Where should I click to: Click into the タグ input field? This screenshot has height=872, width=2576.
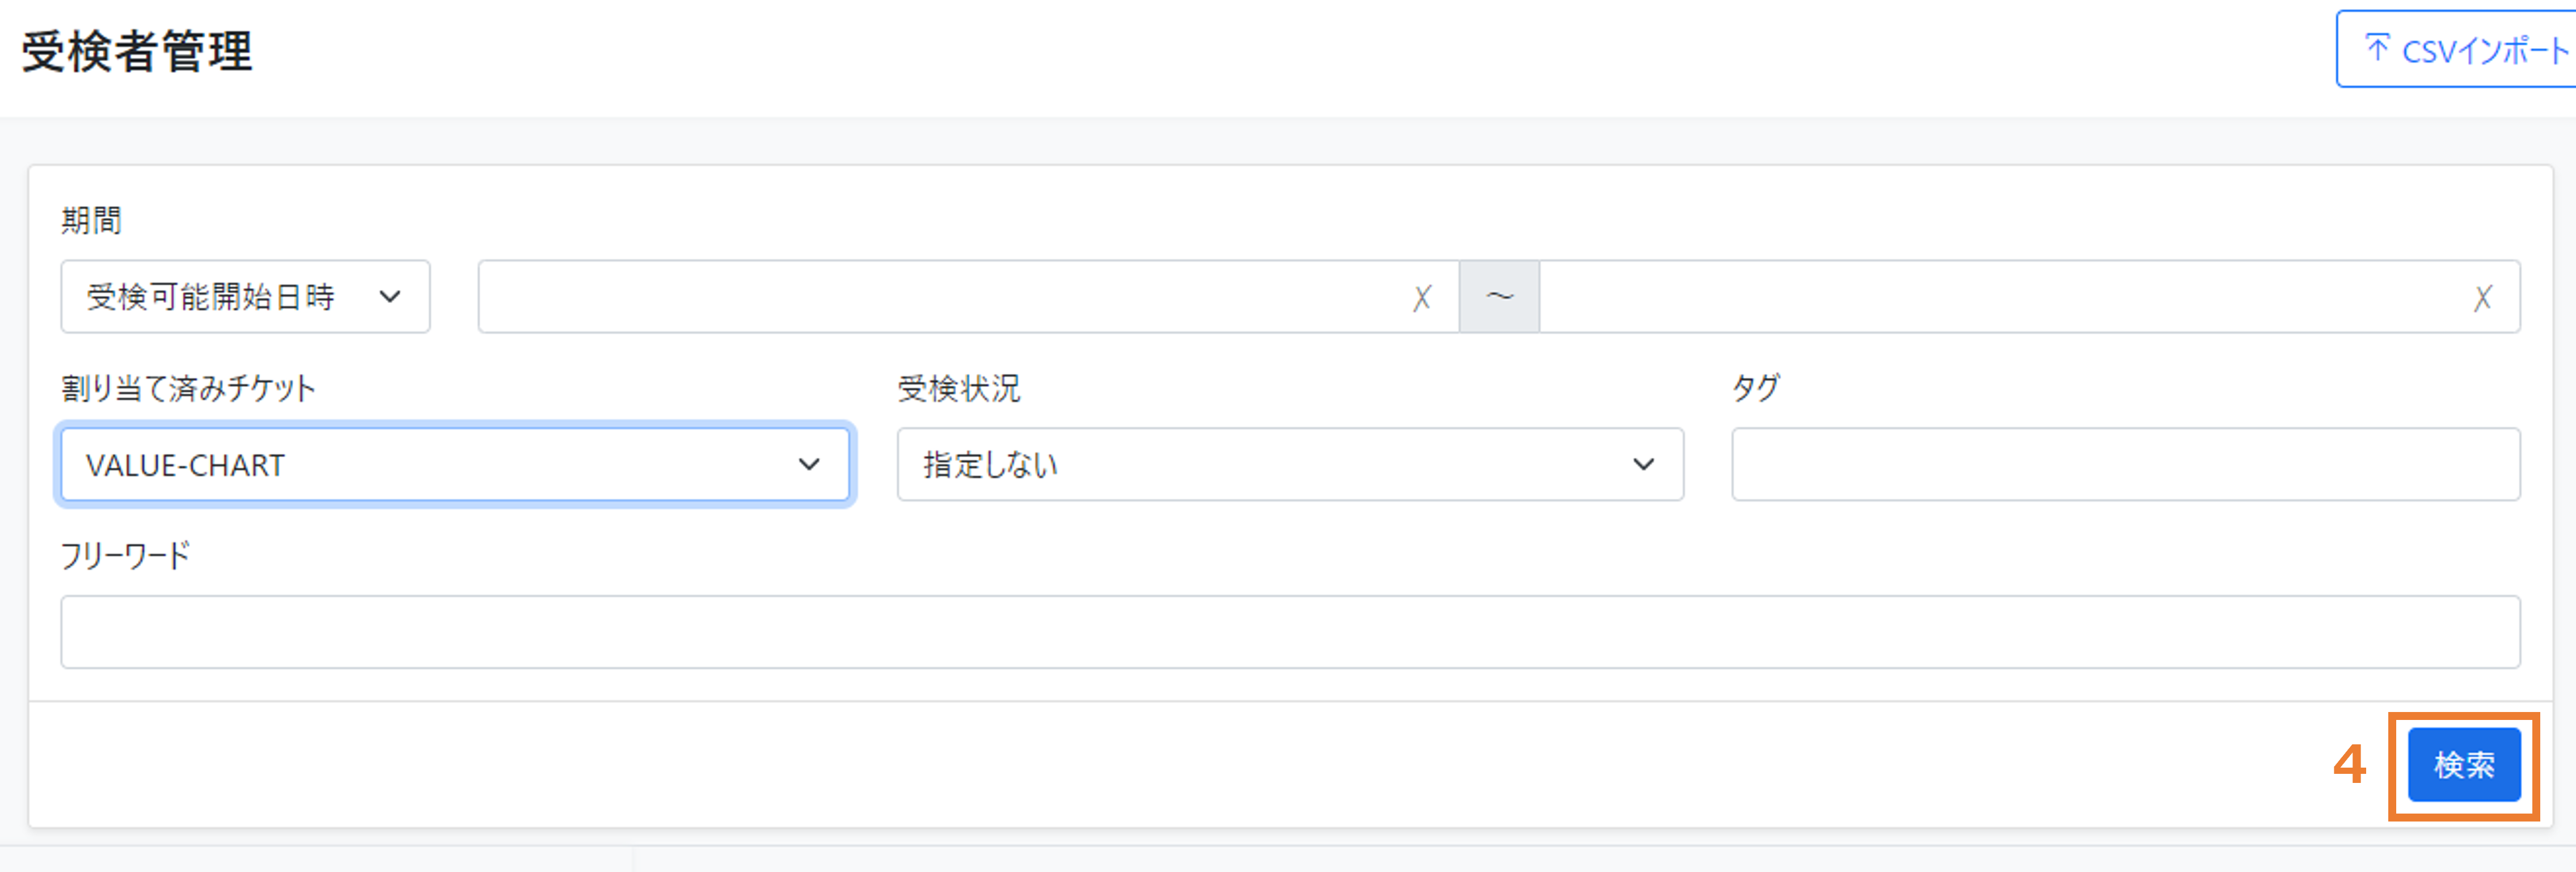(x=2125, y=464)
